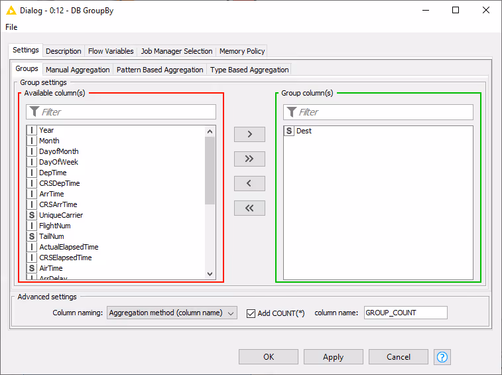Click the help question mark icon
502x375 pixels.
442,356
